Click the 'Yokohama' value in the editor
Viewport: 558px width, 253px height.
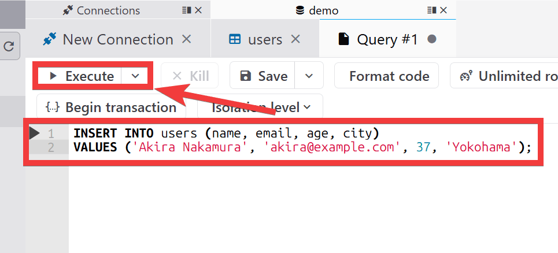pos(482,146)
